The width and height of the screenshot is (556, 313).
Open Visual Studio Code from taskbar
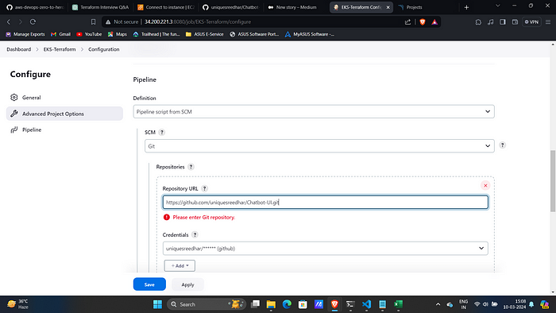(x=366, y=304)
